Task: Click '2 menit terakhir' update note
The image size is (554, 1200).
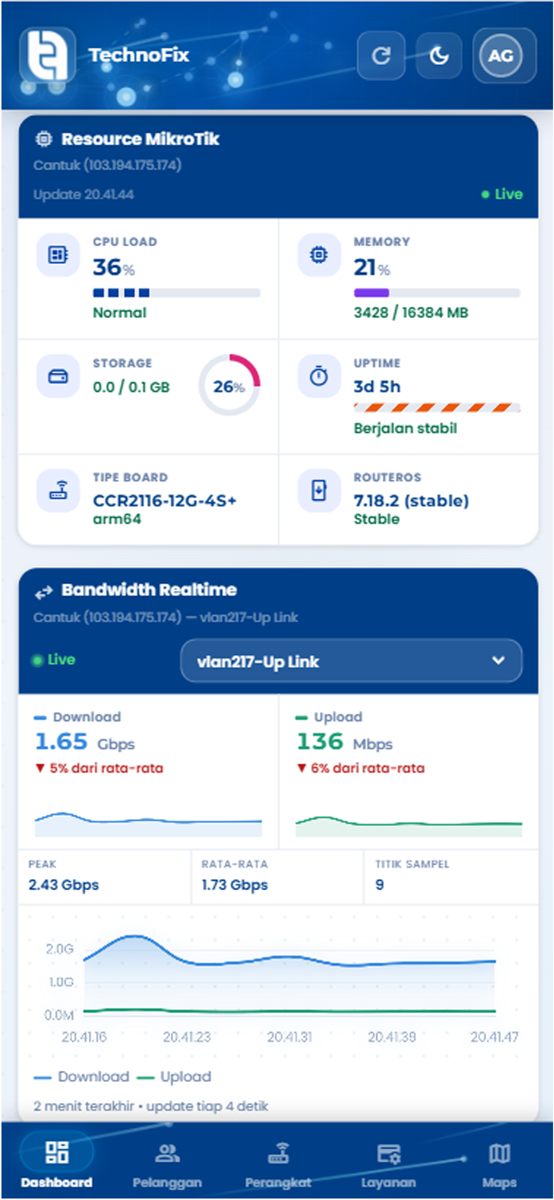Action: coord(151,1106)
